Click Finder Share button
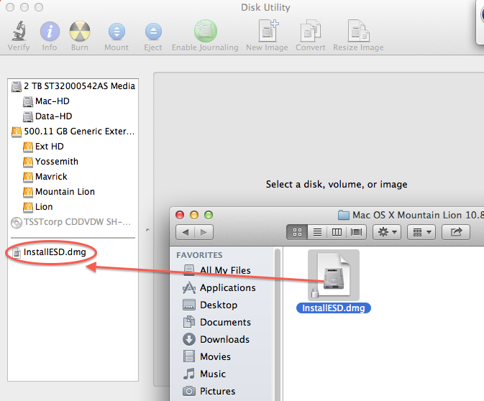484x401 pixels. click(456, 232)
